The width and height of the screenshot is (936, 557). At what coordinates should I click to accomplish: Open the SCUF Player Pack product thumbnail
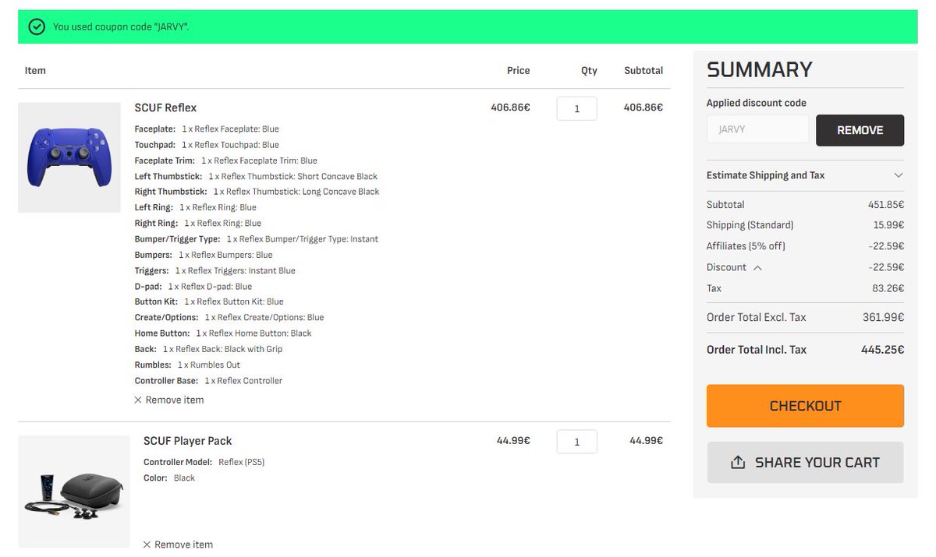point(74,492)
